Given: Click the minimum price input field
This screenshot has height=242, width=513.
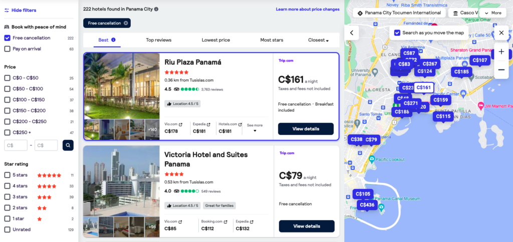Looking at the screenshot, I should point(16,145).
